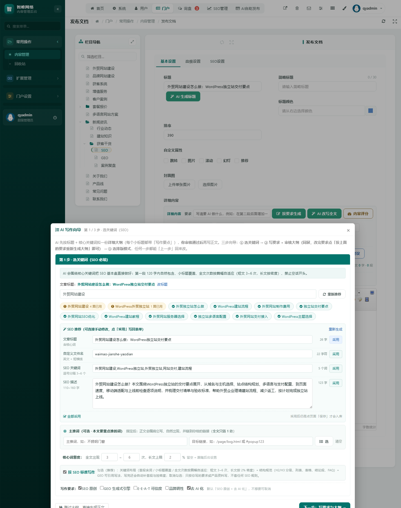Open the qyadmin user dropdown
The image size is (401, 508).
coord(369,8)
